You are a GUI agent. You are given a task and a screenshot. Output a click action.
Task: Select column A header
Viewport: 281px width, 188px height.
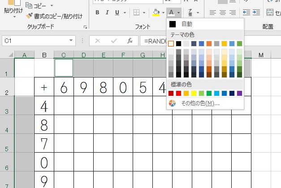click(24, 55)
